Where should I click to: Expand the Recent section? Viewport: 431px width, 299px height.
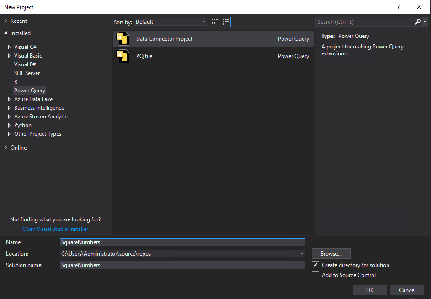5,21
